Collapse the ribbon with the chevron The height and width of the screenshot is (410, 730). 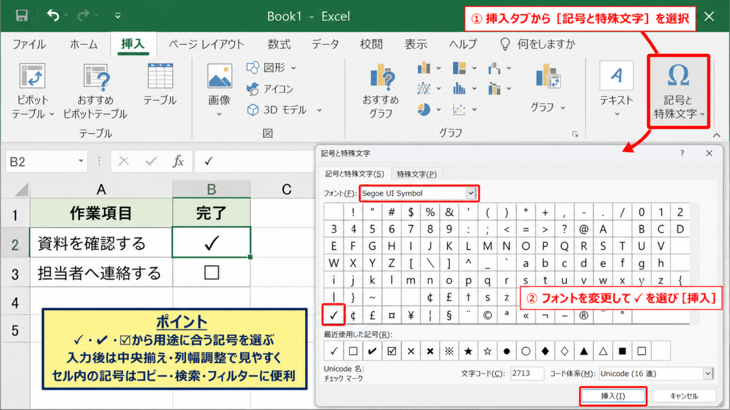[x=717, y=136]
